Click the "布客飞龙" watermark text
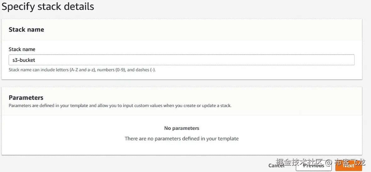371x172 pixels. click(350, 162)
